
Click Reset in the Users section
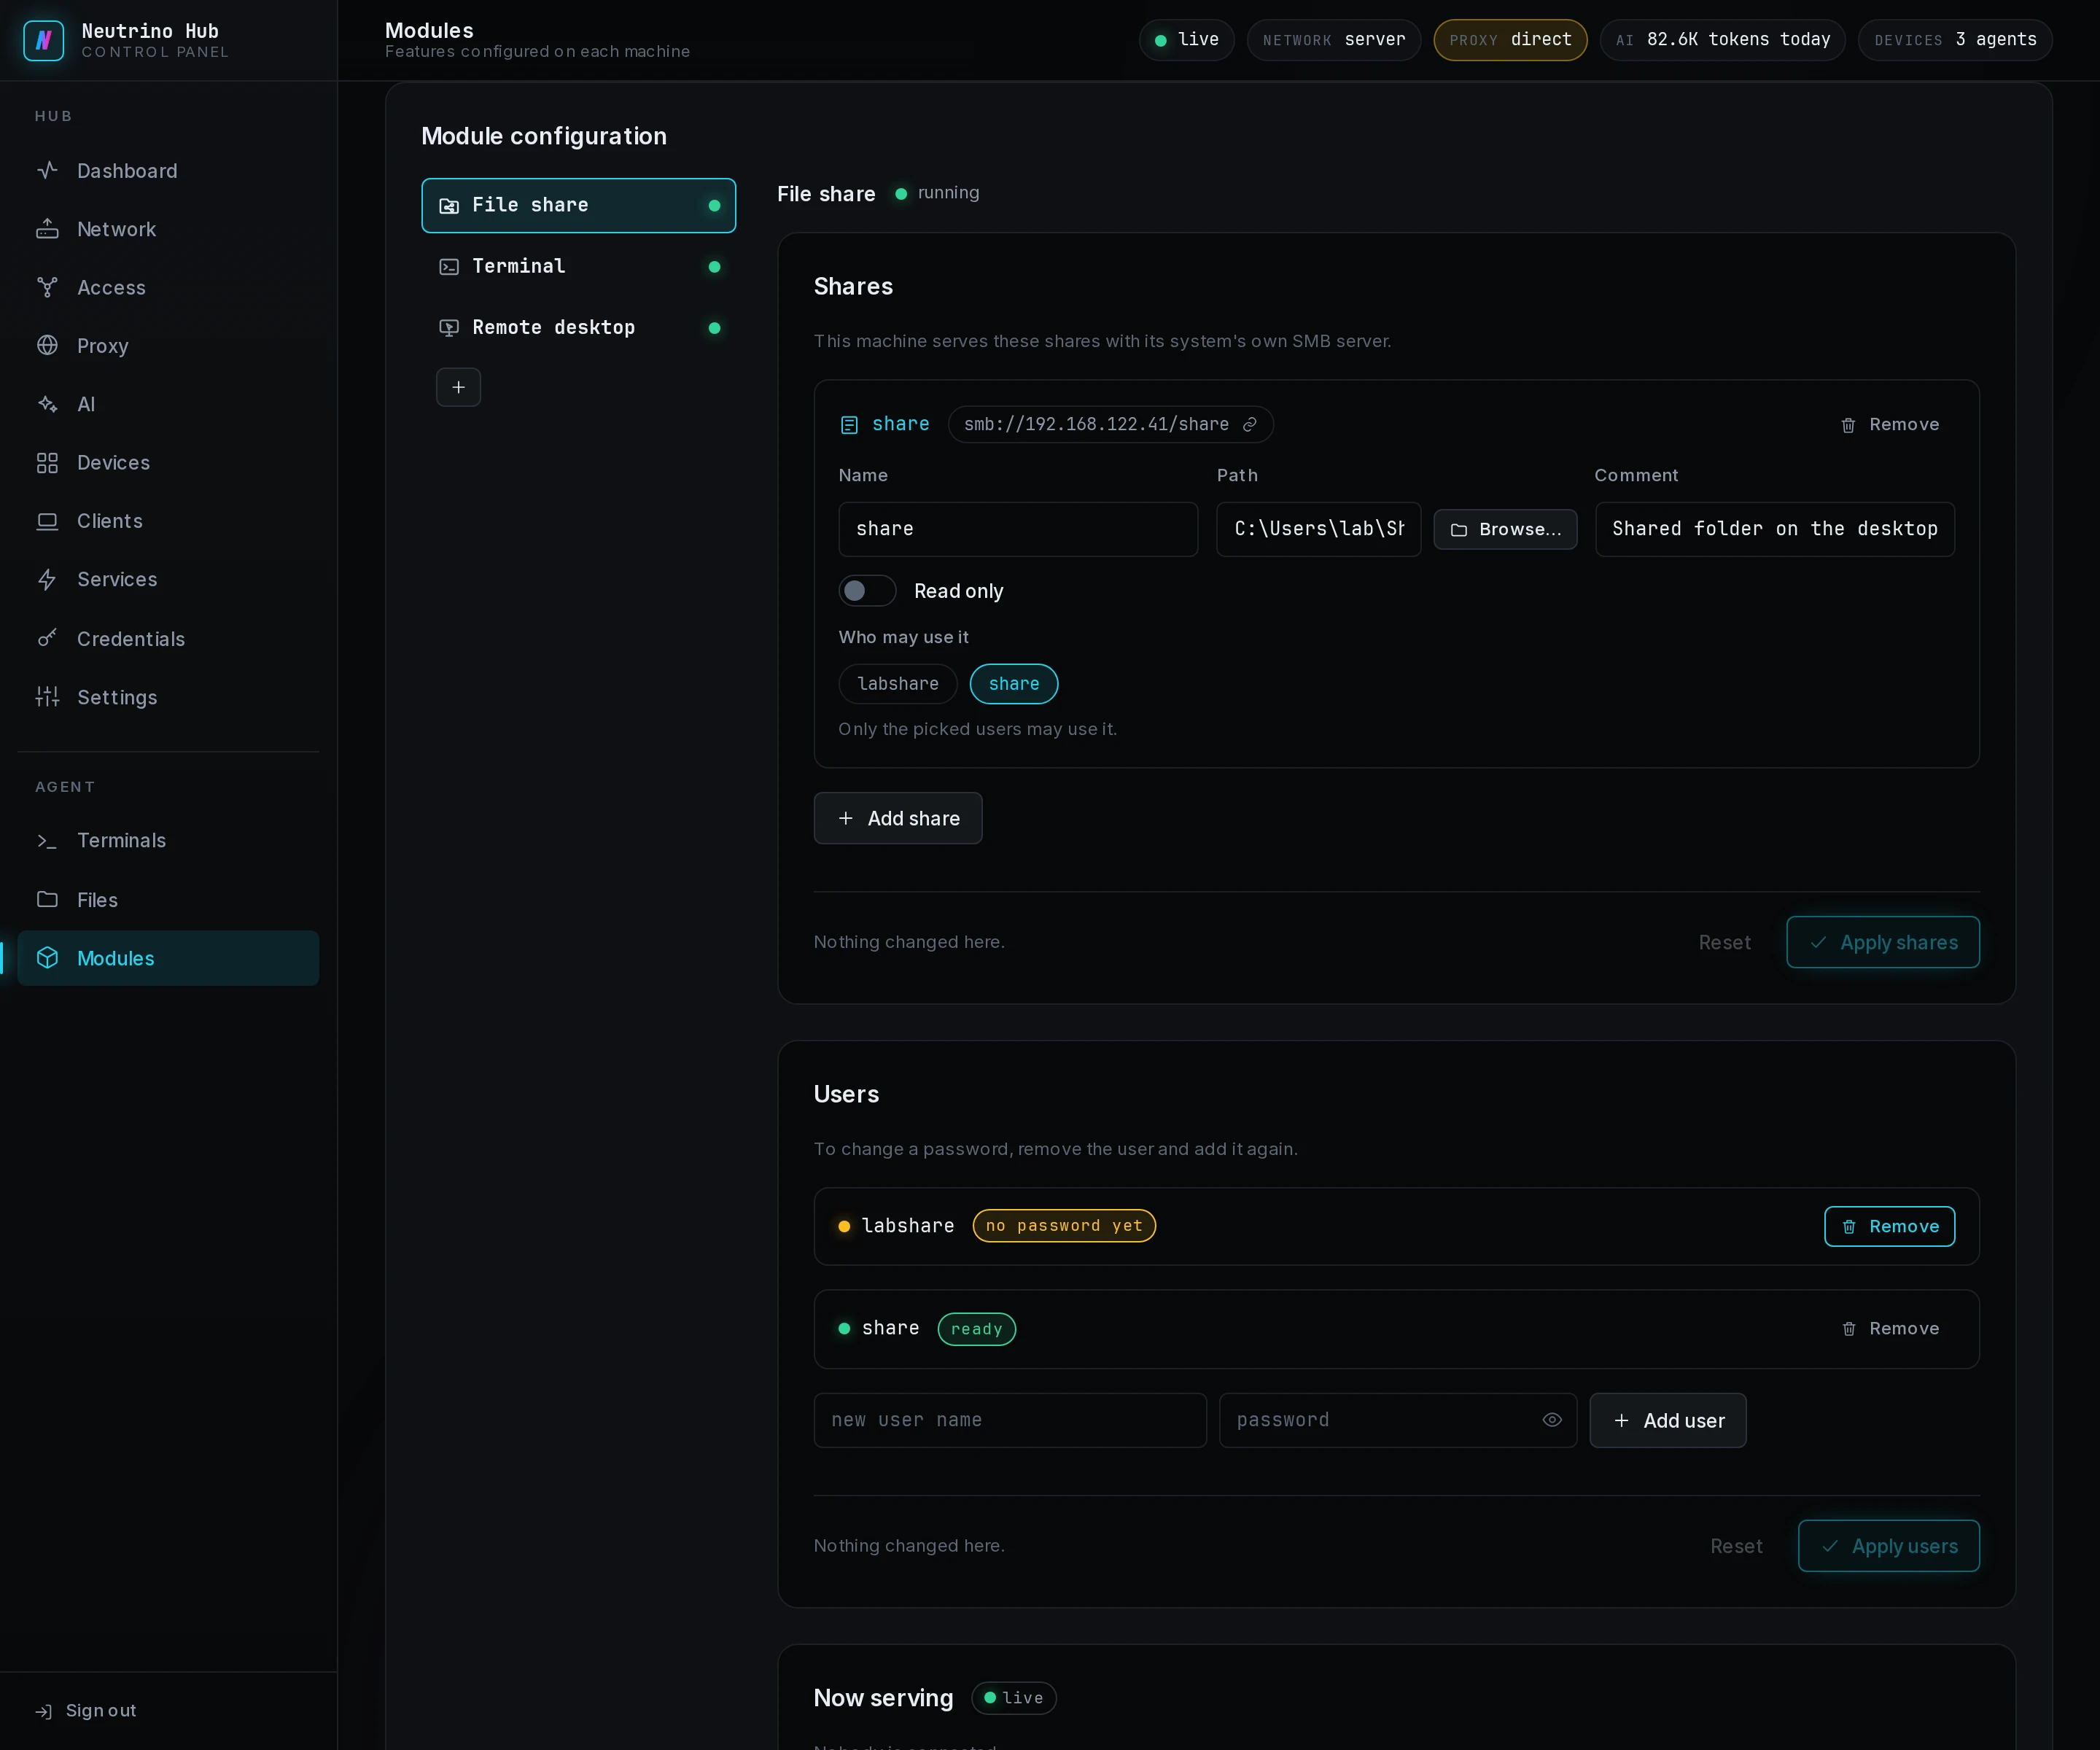click(x=1736, y=1546)
